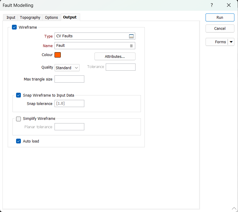The height and width of the screenshot is (212, 238).
Task: Click the resize grip in bottom corner
Action: pyautogui.click(x=234, y=208)
